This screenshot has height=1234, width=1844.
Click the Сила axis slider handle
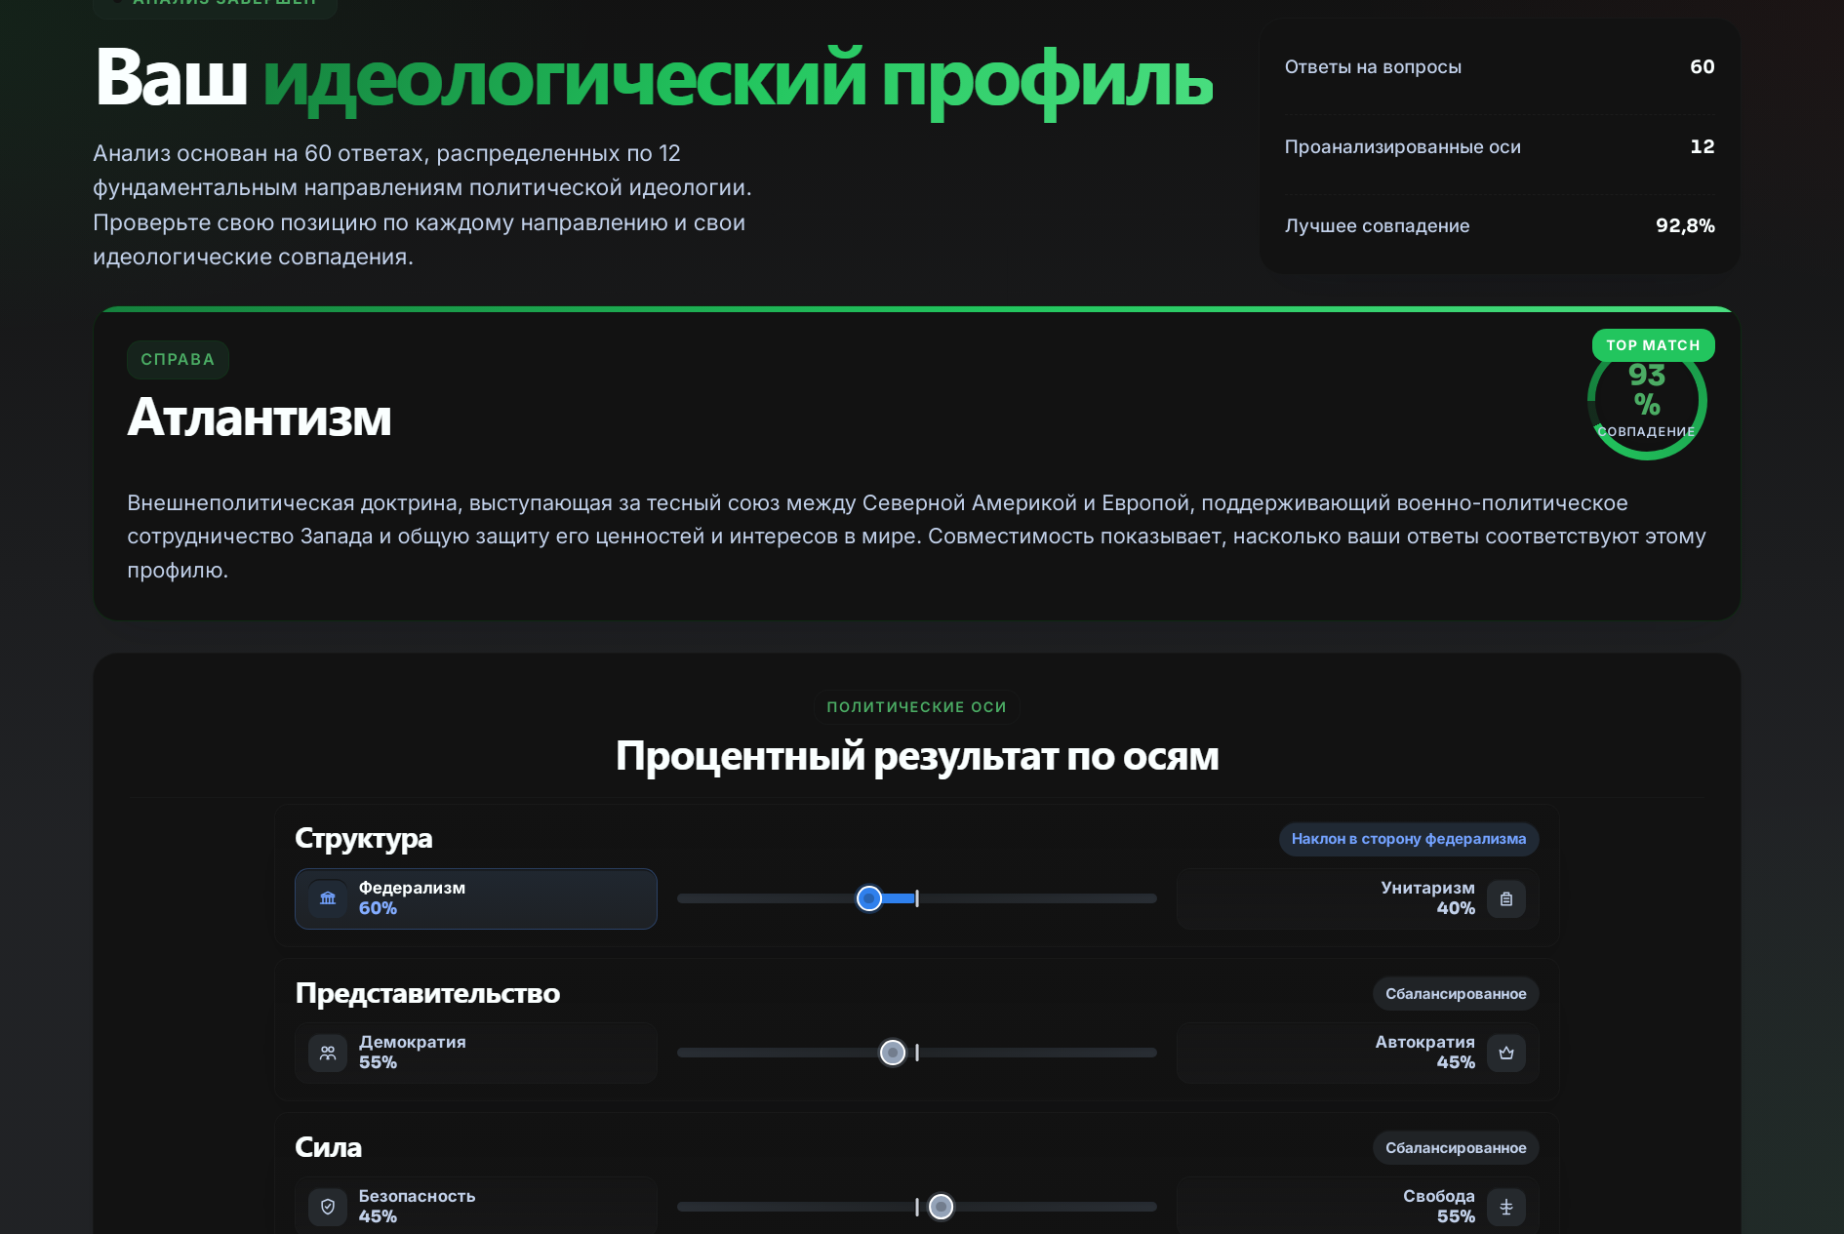pyautogui.click(x=941, y=1207)
